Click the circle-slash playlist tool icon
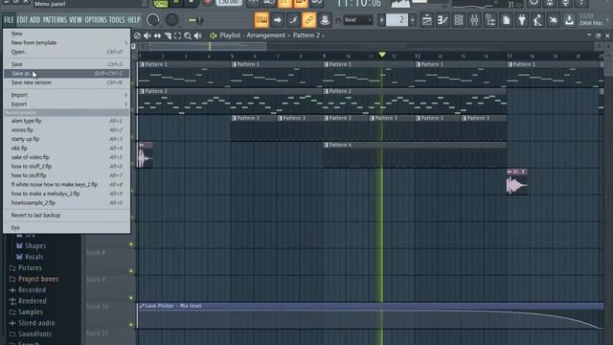Image resolution: width=613 pixels, height=345 pixels. pyautogui.click(x=137, y=35)
